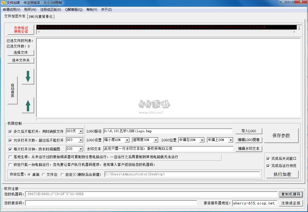Click the 水印文本 input field

pos(168,149)
